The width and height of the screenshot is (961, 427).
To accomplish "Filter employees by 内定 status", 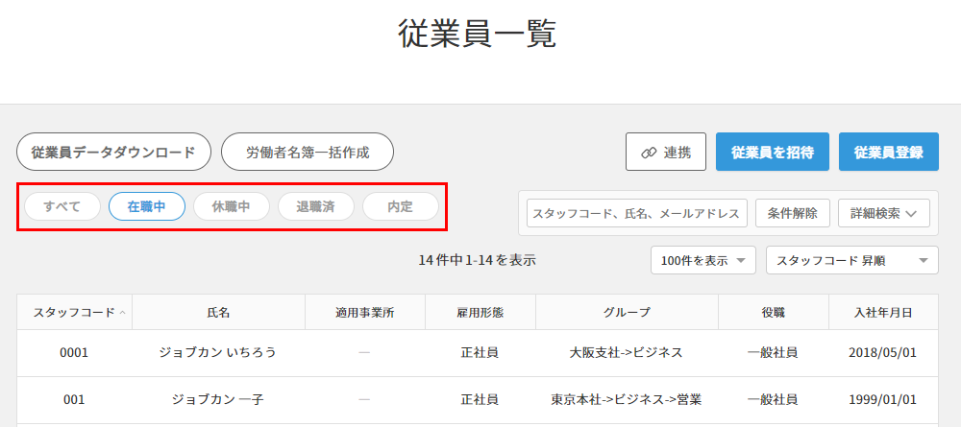I will click(400, 206).
